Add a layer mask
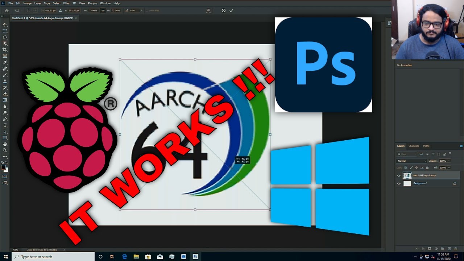464x261 pixels. (x=430, y=249)
